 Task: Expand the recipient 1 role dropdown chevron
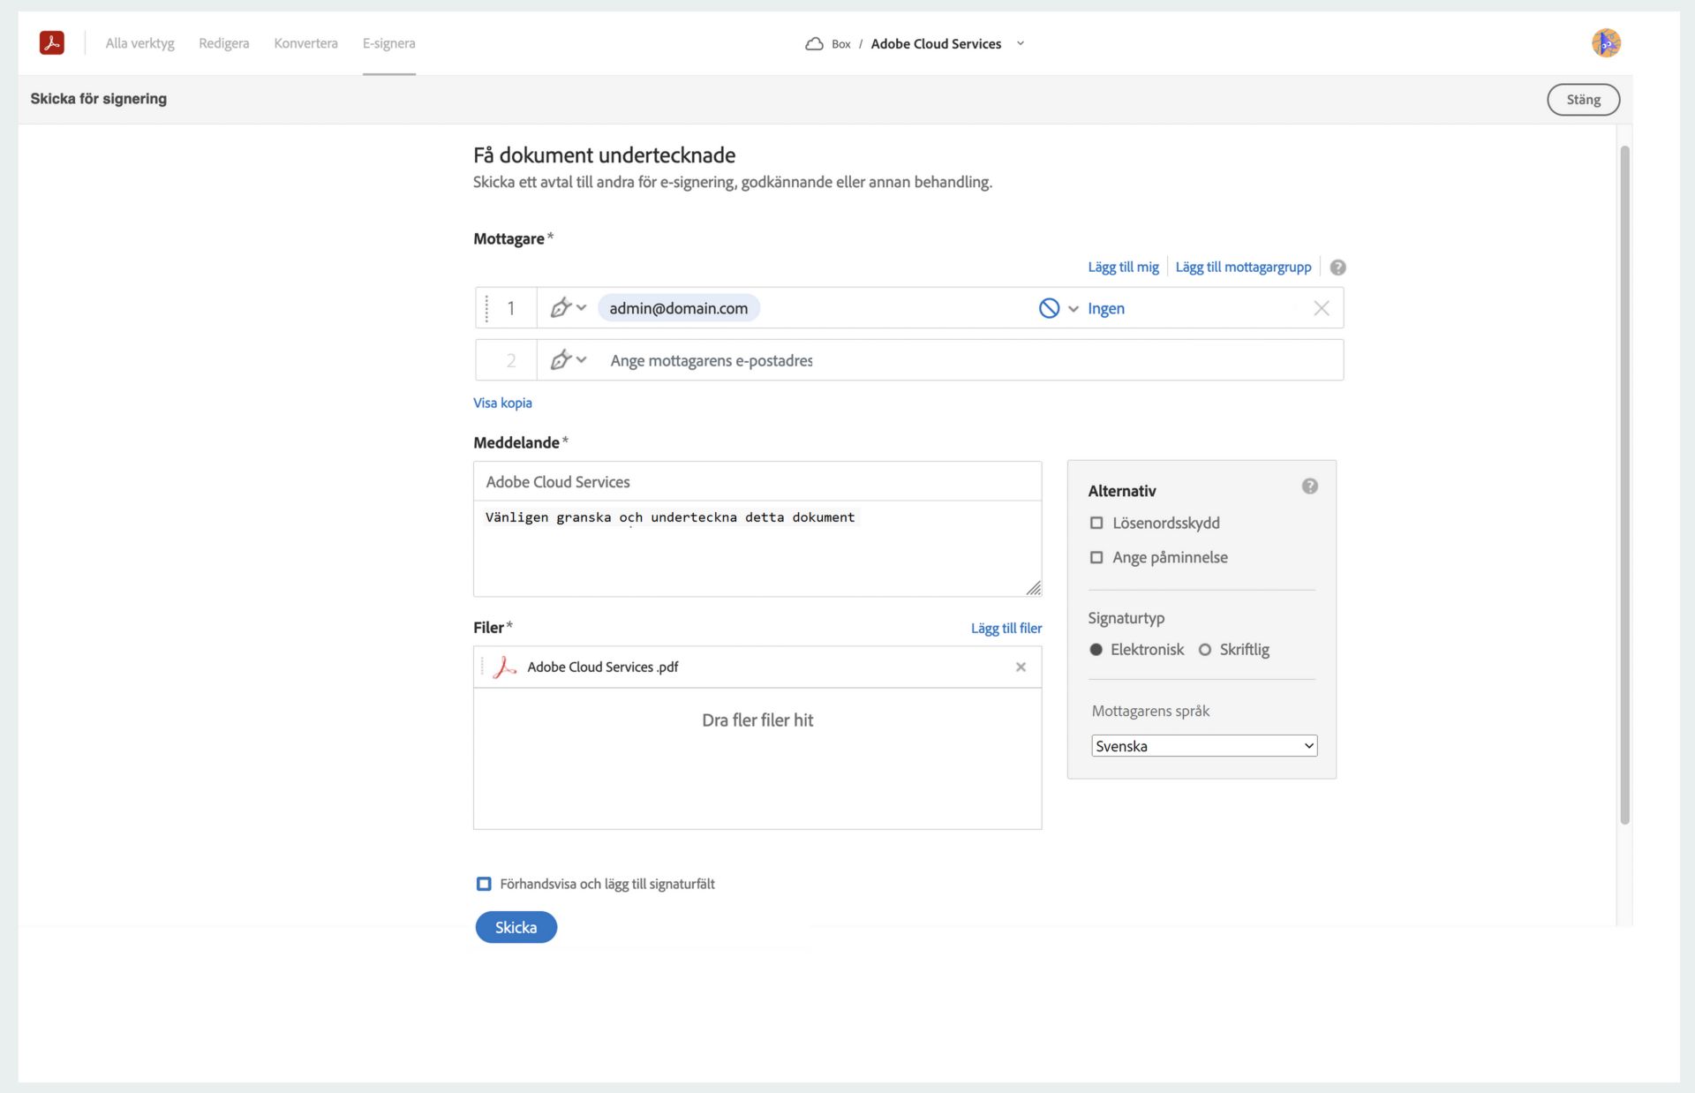[581, 307]
